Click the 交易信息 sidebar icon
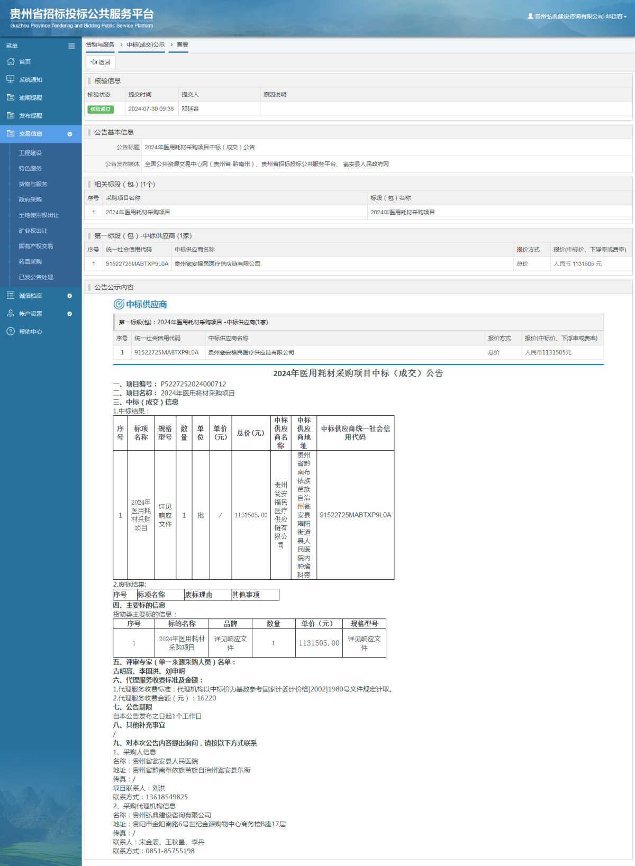This screenshot has height=866, width=635. pos(11,133)
